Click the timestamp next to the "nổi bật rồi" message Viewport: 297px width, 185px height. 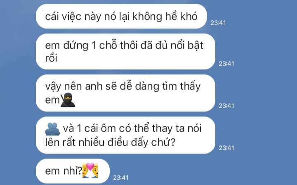(226, 64)
